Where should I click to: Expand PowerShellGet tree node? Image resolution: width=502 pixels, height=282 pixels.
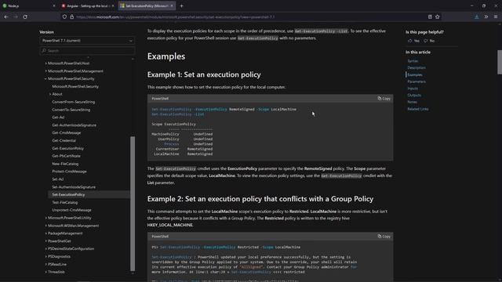pyautogui.click(x=45, y=240)
